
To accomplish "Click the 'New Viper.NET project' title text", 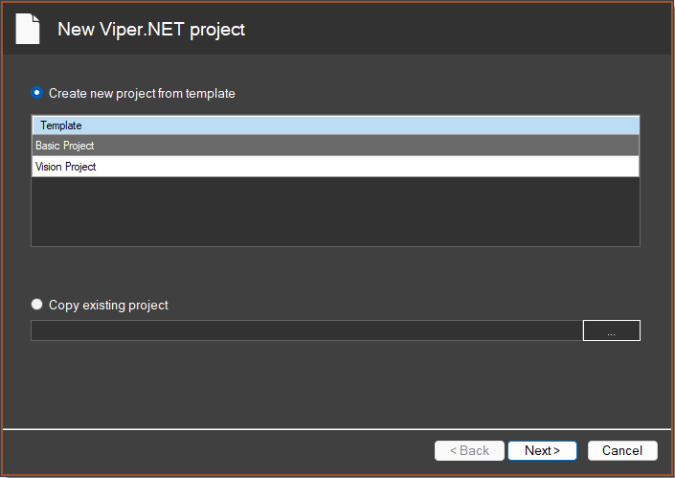I will point(151,30).
